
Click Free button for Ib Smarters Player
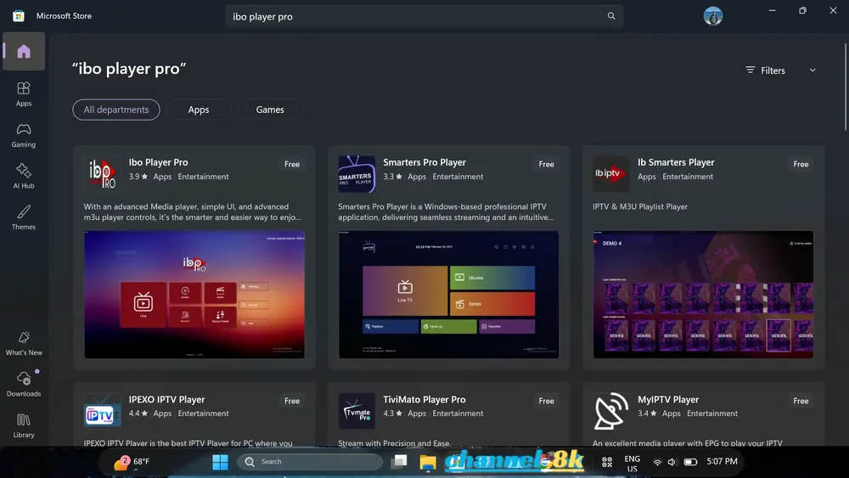(801, 164)
